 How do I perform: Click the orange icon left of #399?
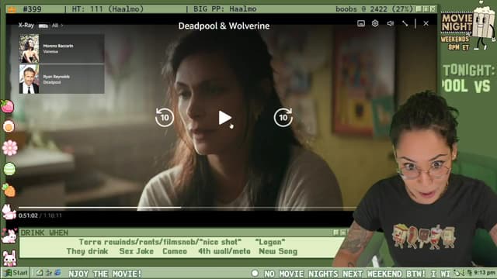pos(12,9)
